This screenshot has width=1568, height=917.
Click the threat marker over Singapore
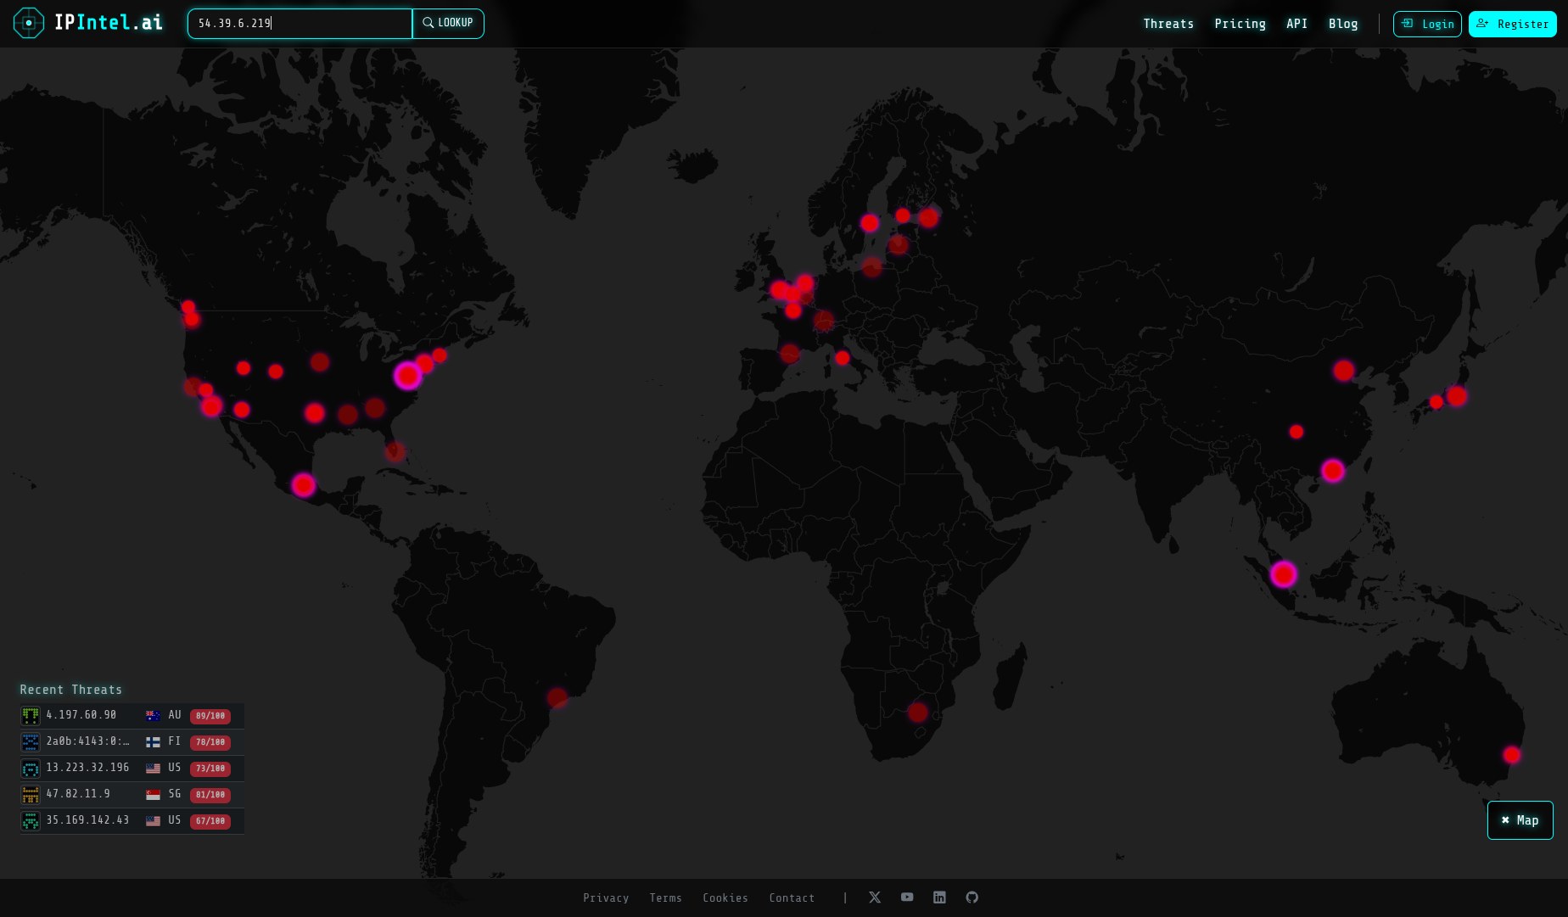tap(1284, 575)
